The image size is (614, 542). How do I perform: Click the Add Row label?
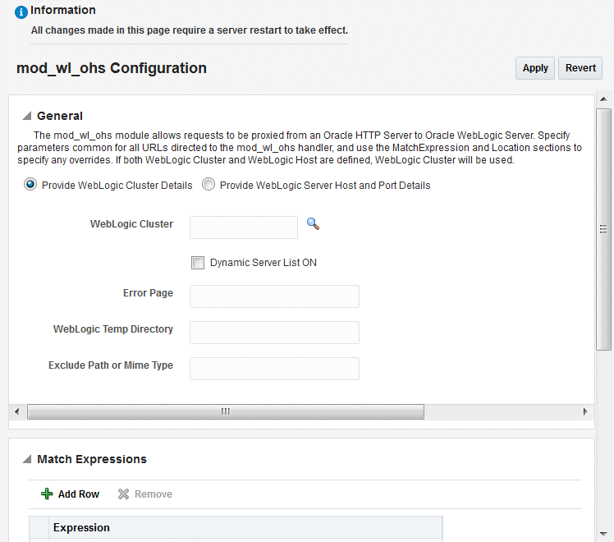[x=79, y=494]
